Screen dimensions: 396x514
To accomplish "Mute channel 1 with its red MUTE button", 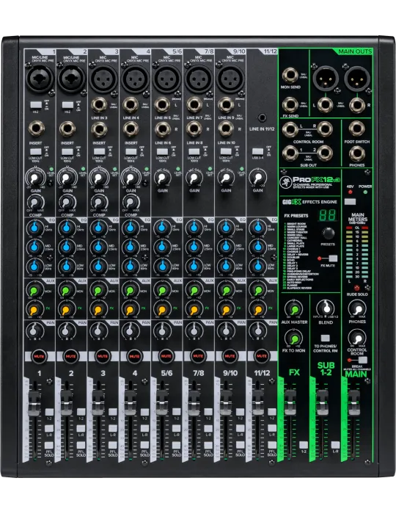I will pos(39,356).
